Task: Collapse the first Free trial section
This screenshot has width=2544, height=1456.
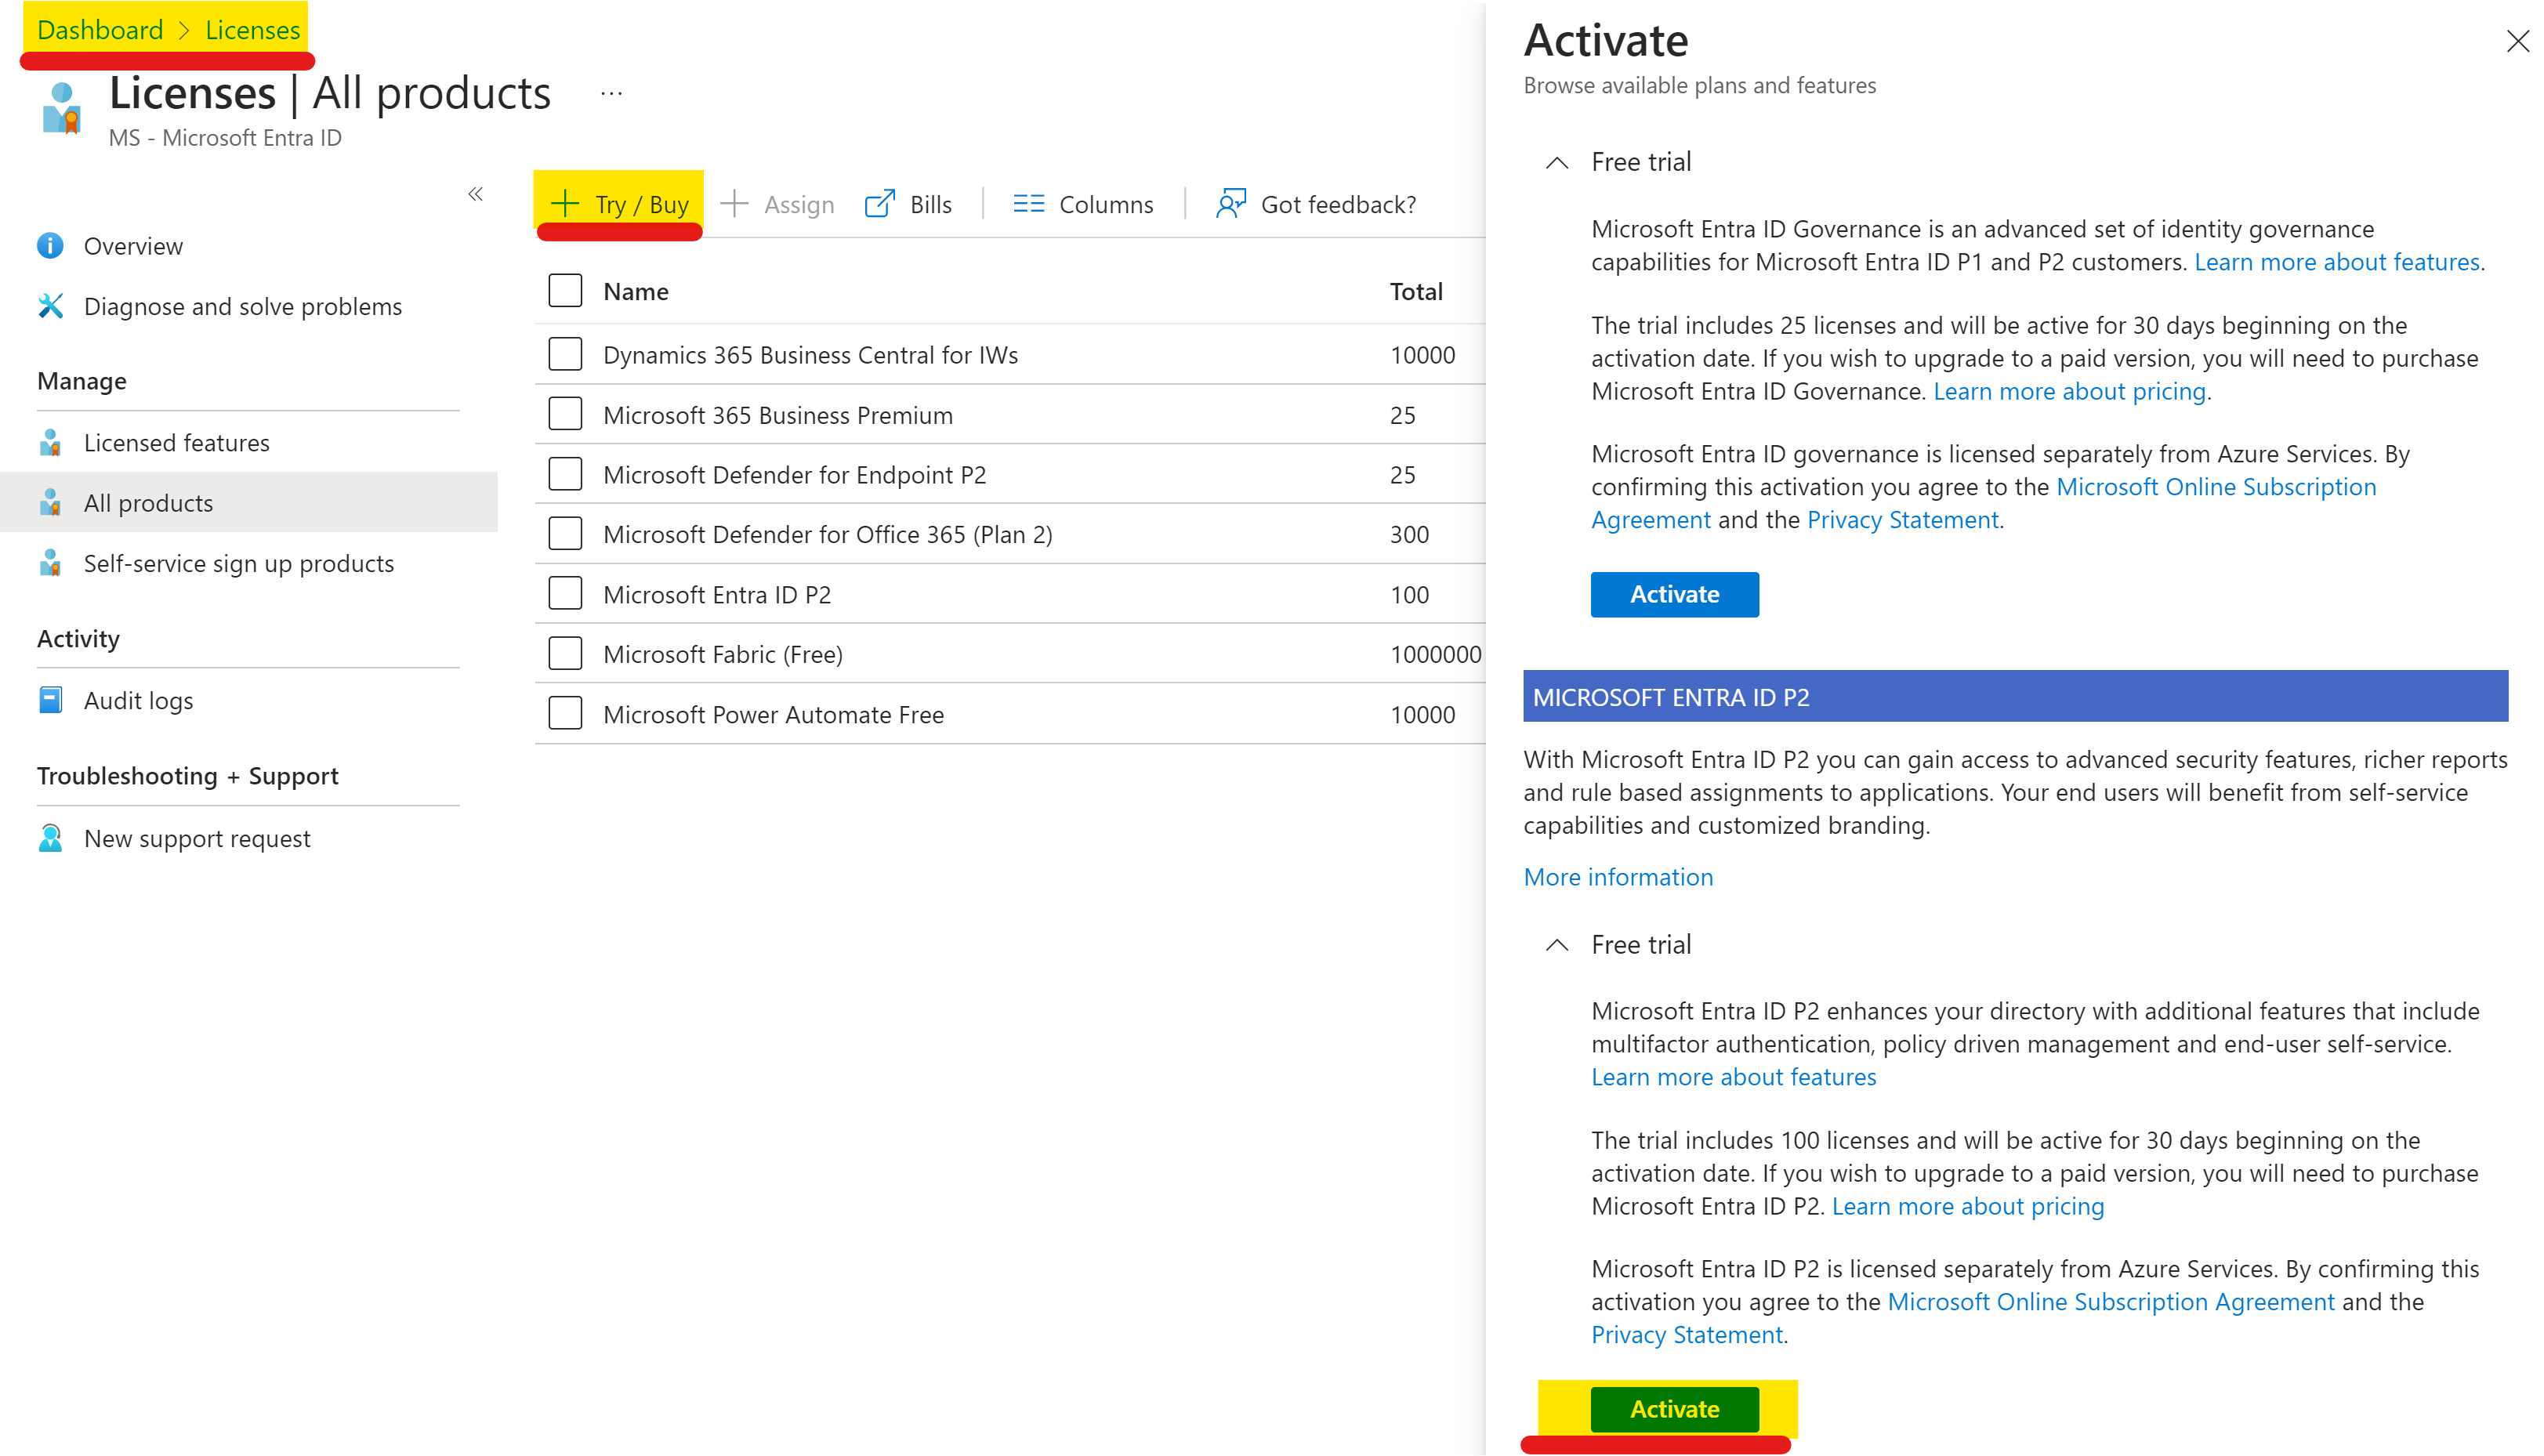Action: point(1557,162)
